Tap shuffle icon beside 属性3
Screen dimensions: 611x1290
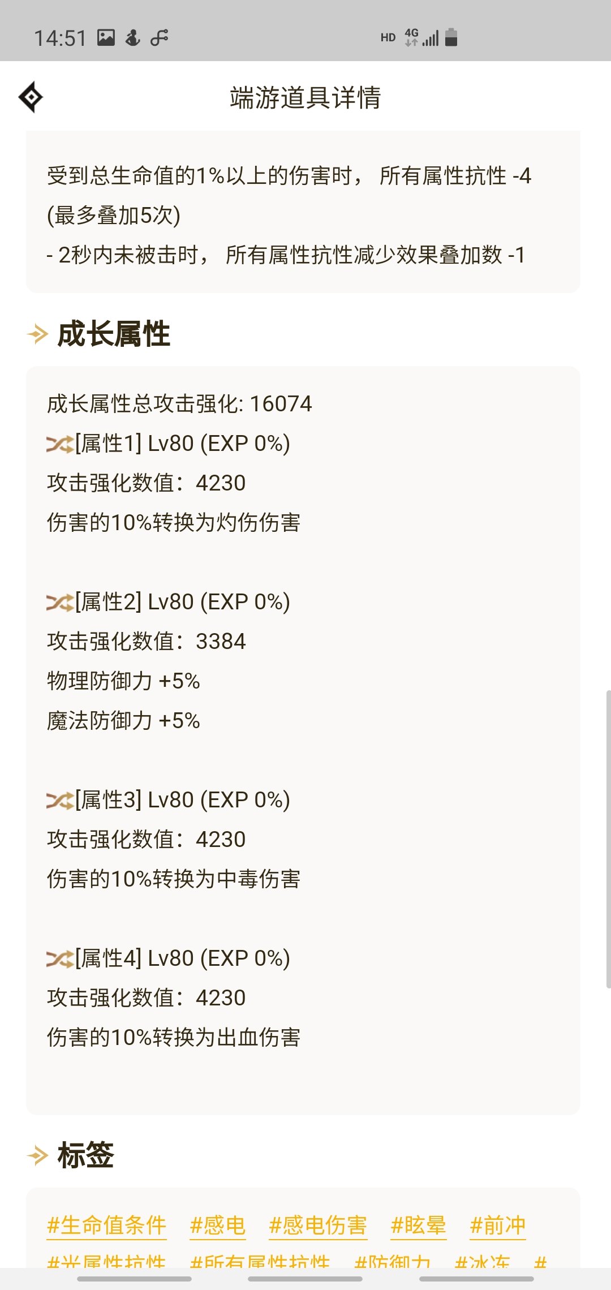[x=60, y=801]
